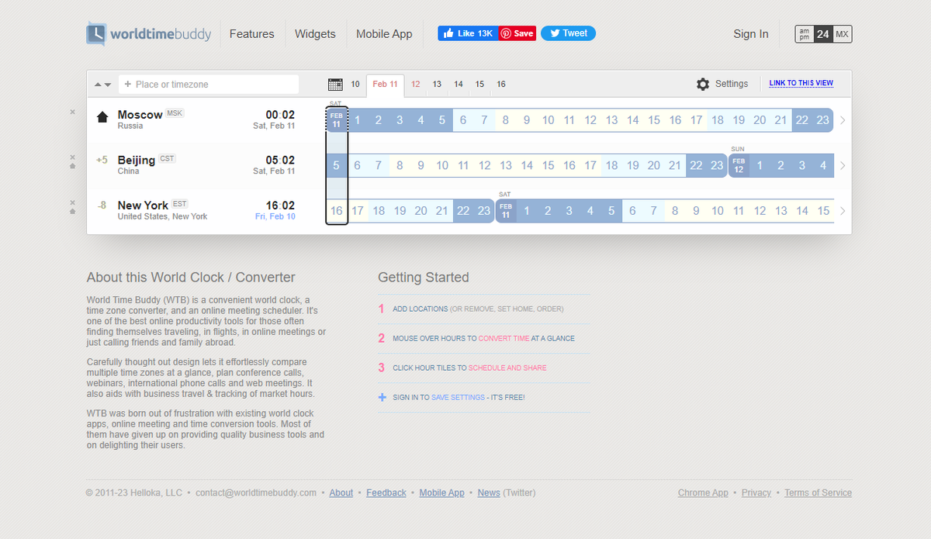Click the Facebook Like button
This screenshot has width=931, height=539.
pos(468,33)
